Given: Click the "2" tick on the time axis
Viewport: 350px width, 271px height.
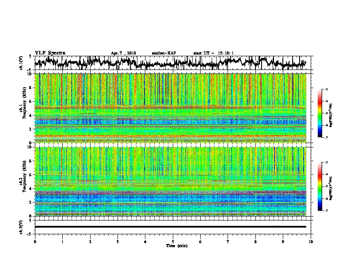Looking at the screenshot, I should pyautogui.click(x=90, y=242).
